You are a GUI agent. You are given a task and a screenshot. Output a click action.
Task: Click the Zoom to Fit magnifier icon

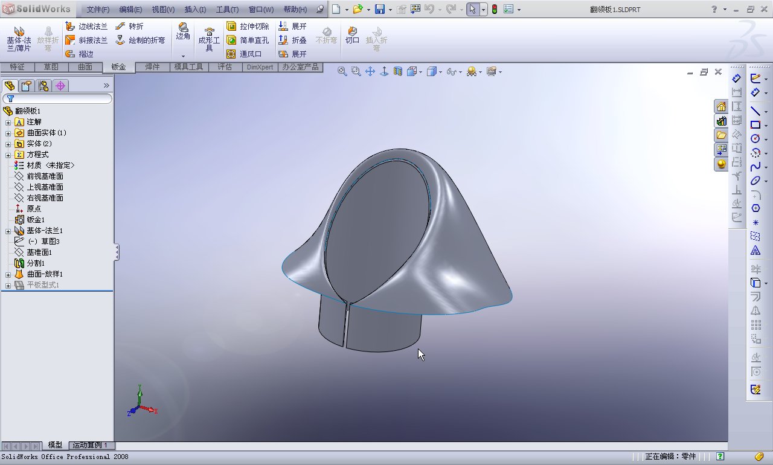coord(342,71)
